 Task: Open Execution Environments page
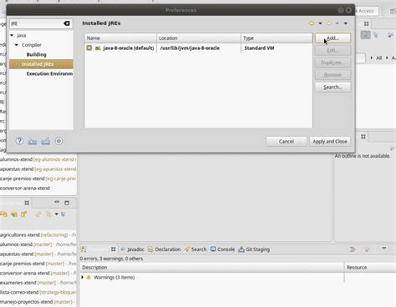pyautogui.click(x=49, y=73)
